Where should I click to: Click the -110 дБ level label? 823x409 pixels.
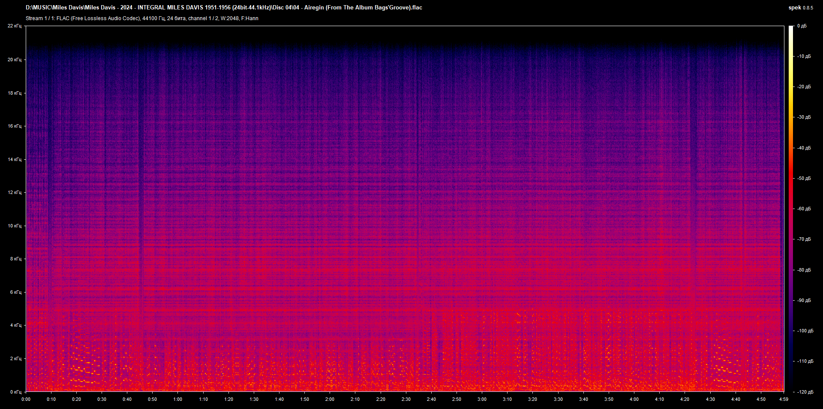tap(805, 361)
